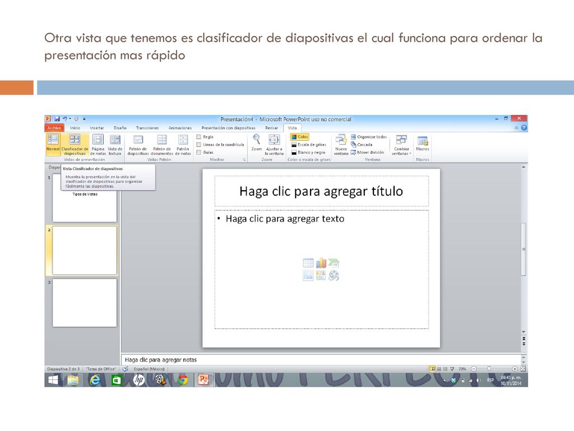Switch to Vista de lectura

coord(115,144)
